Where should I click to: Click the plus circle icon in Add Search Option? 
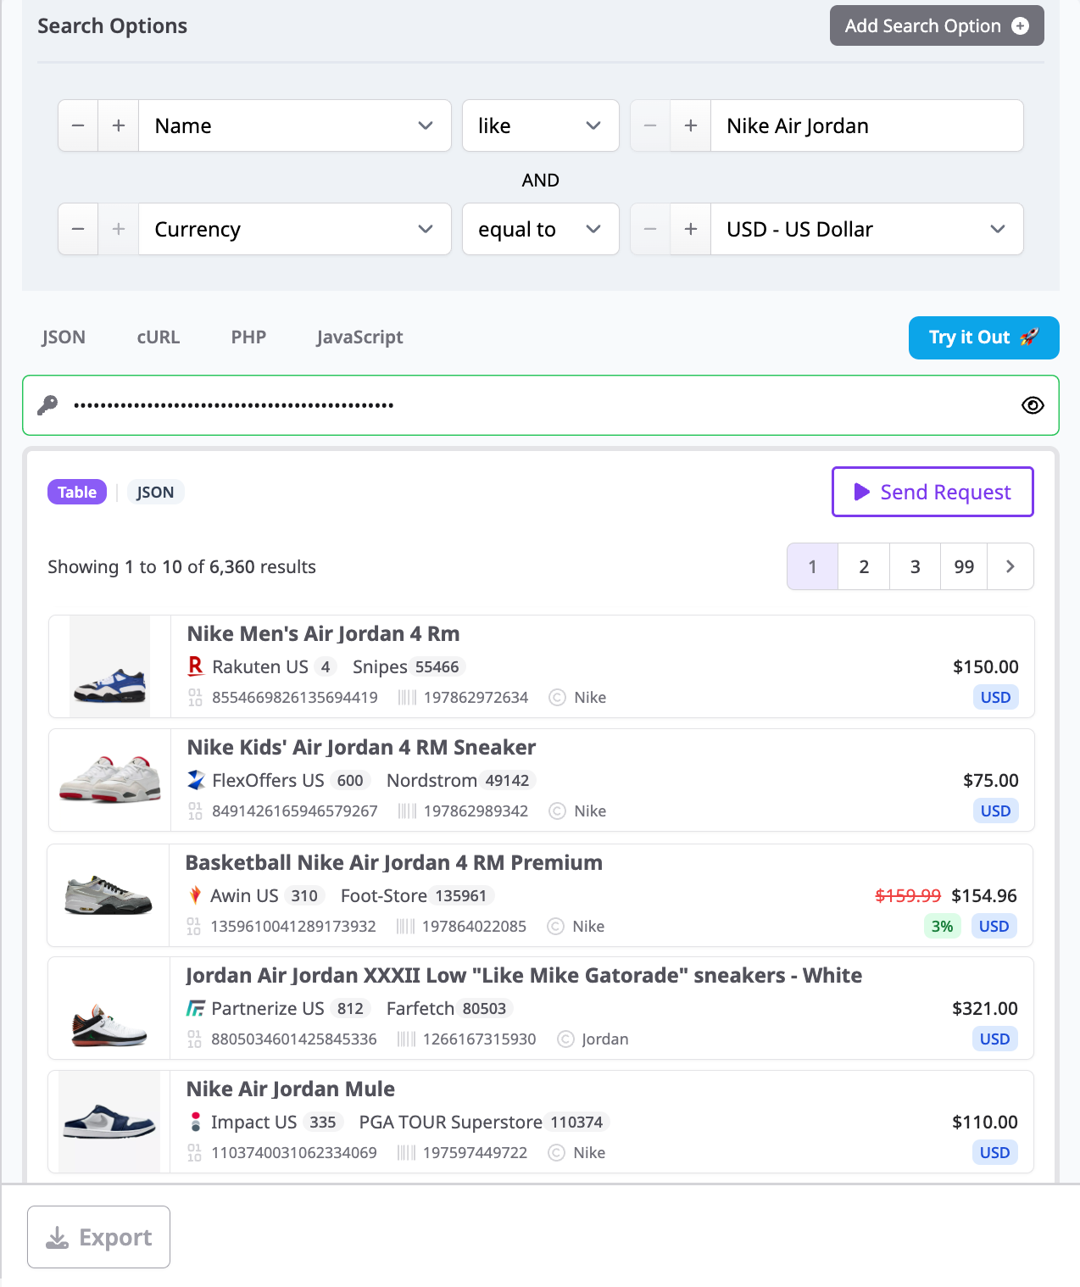coord(1021,26)
